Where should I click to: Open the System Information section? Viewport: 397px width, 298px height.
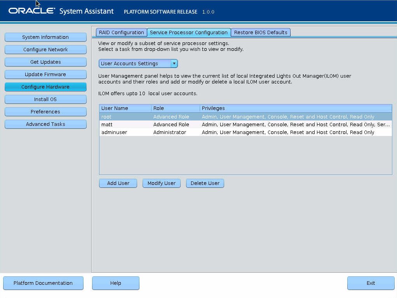click(45, 37)
